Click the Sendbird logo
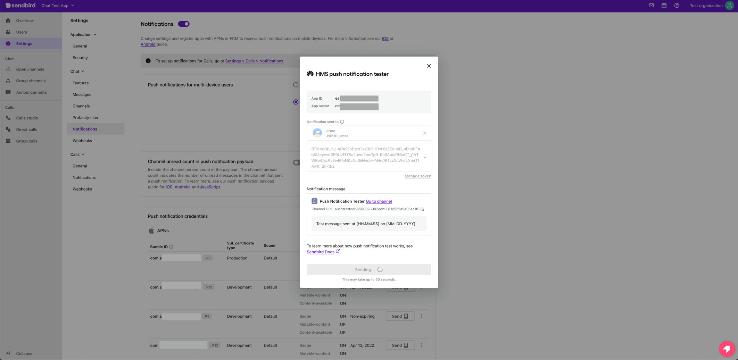Screen dimensions: 738x360 (x=20, y=6)
